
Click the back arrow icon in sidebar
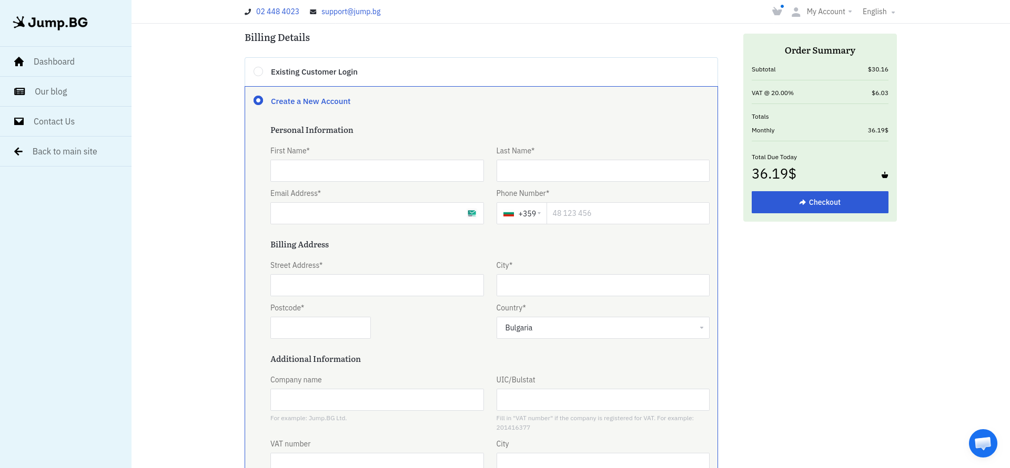pyautogui.click(x=18, y=151)
